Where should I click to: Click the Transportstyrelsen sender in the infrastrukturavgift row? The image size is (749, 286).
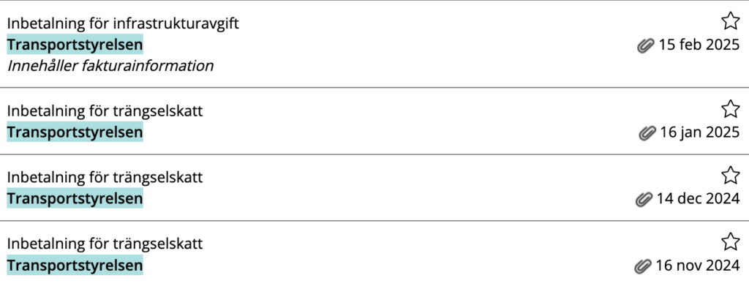[x=75, y=45]
